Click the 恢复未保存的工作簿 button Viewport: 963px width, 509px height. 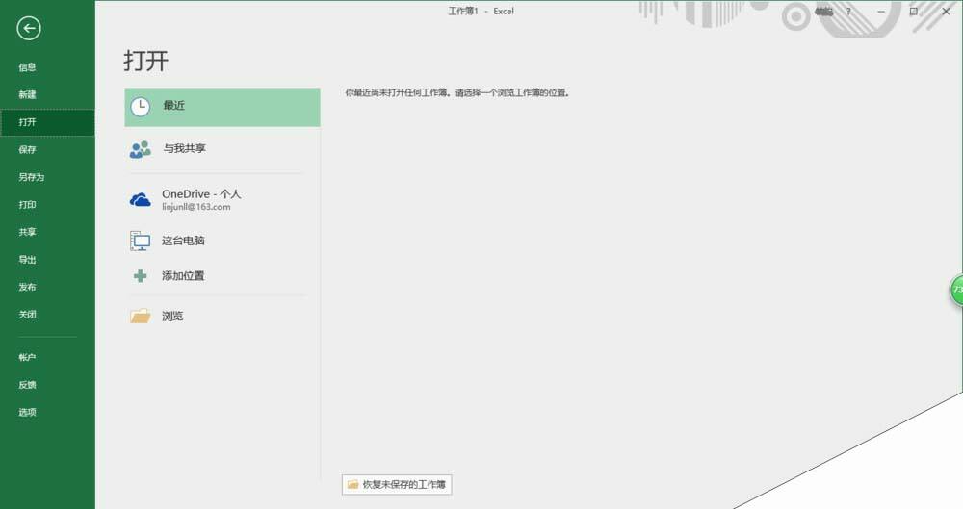point(397,484)
